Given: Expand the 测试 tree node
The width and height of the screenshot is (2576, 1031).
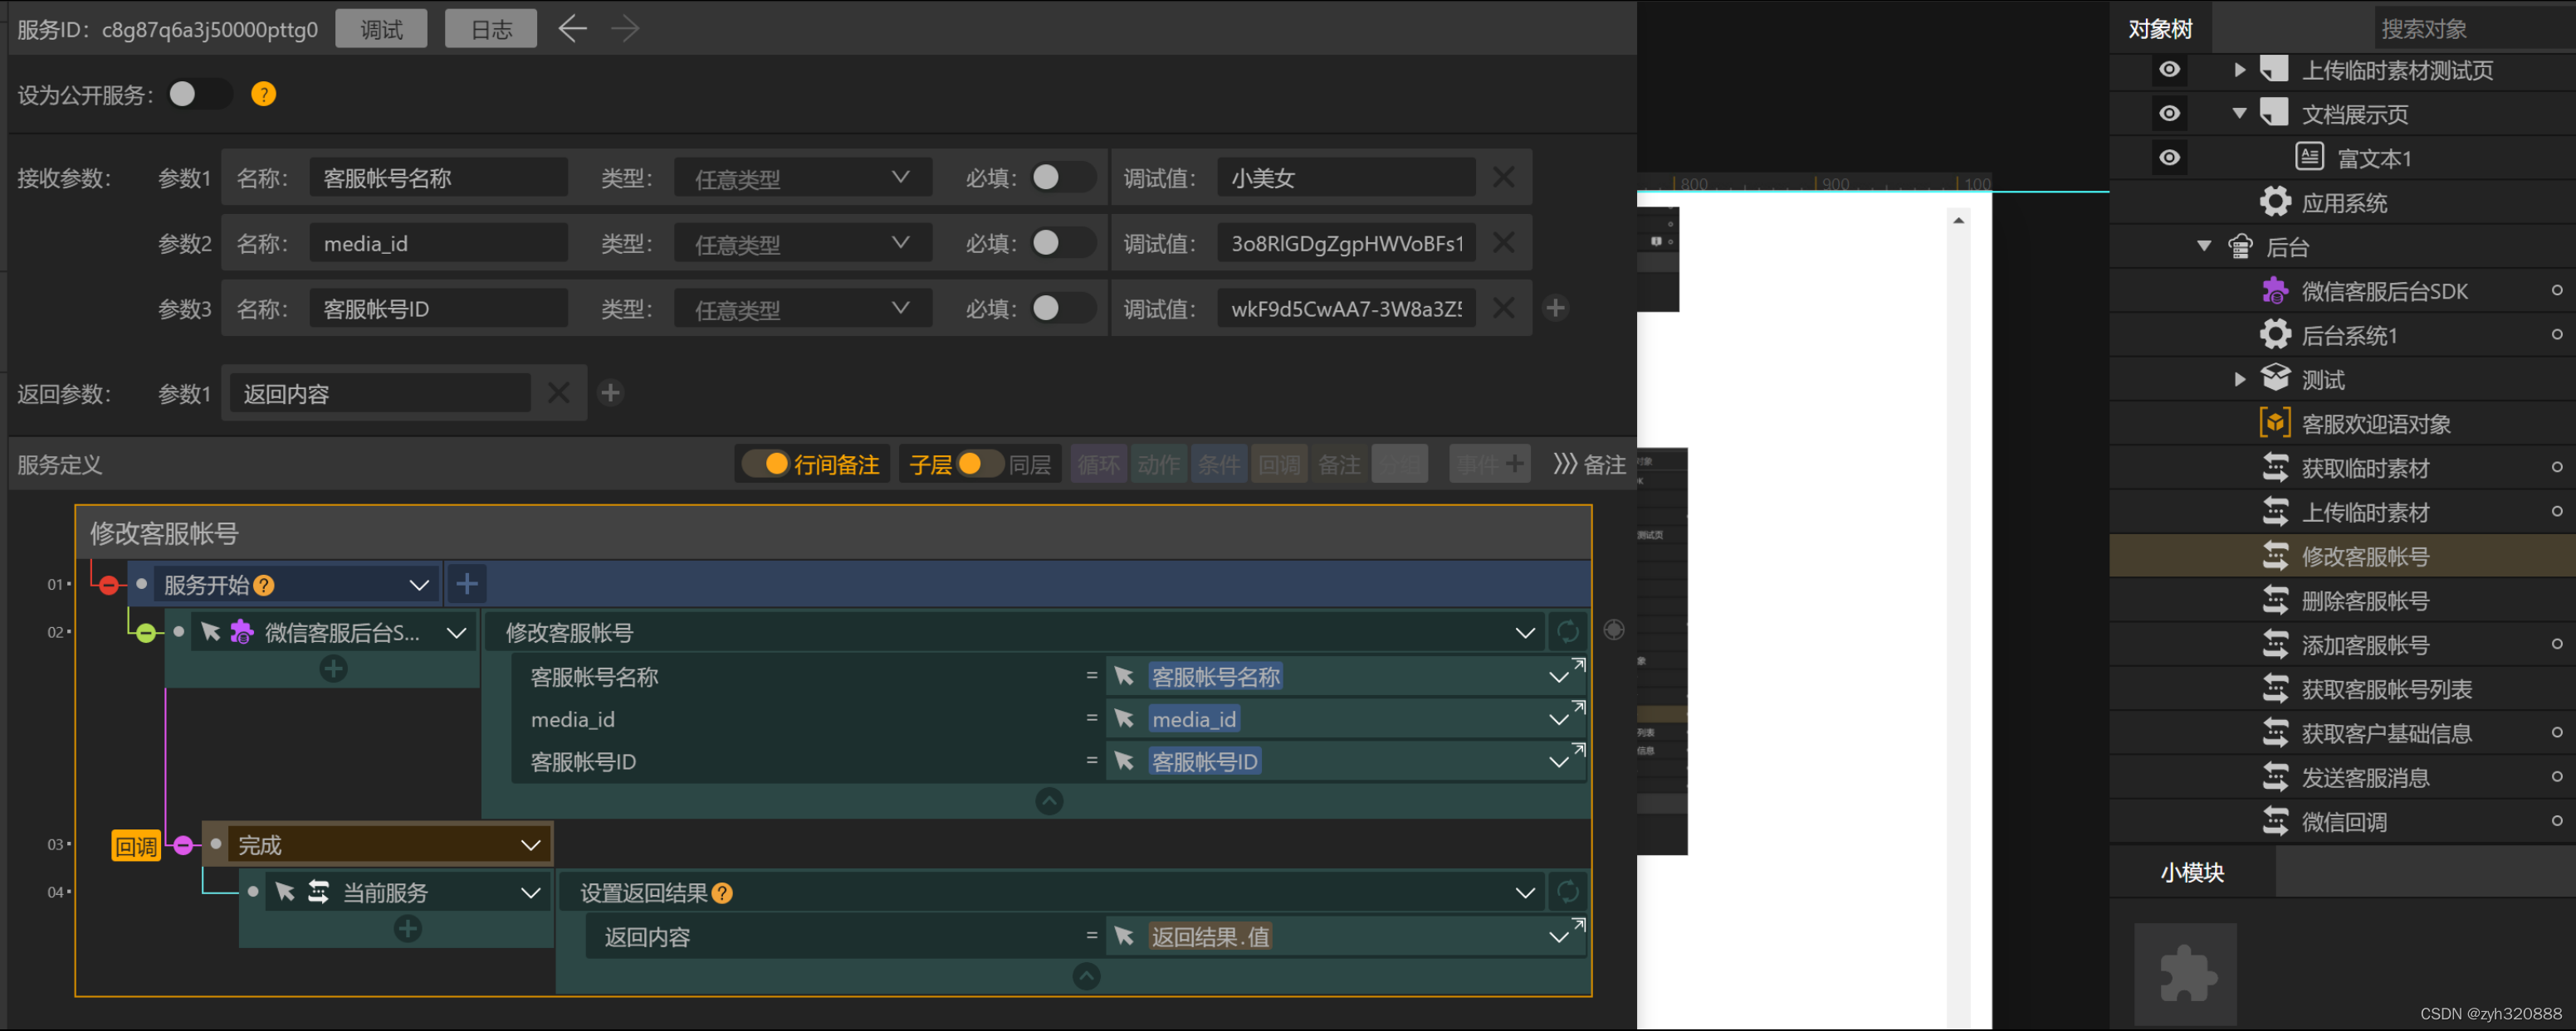Looking at the screenshot, I should (x=2240, y=380).
